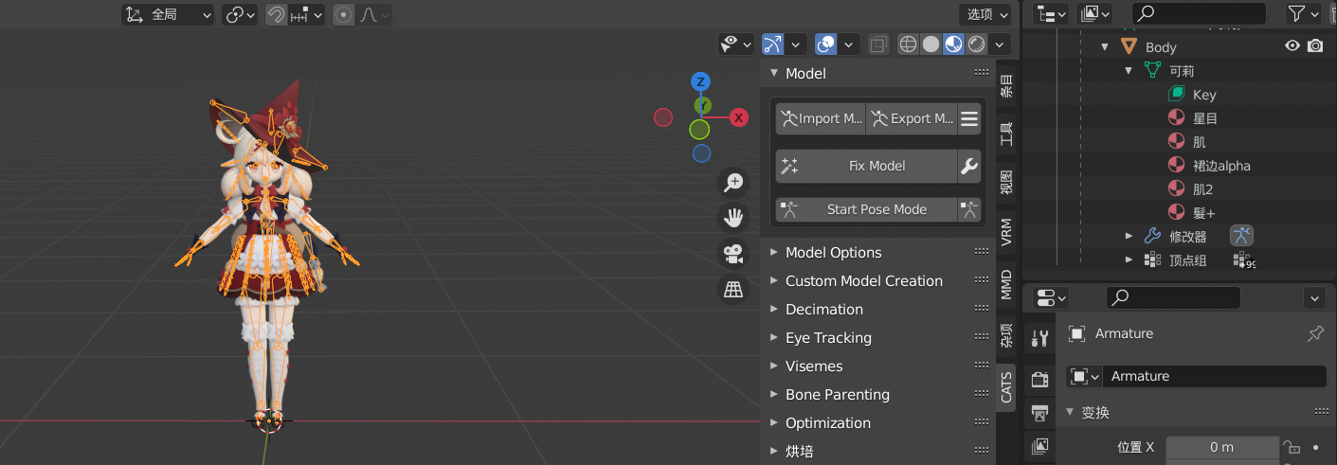The image size is (1337, 465).
Task: Open the snap-to increment options dropdown
Action: [306, 14]
